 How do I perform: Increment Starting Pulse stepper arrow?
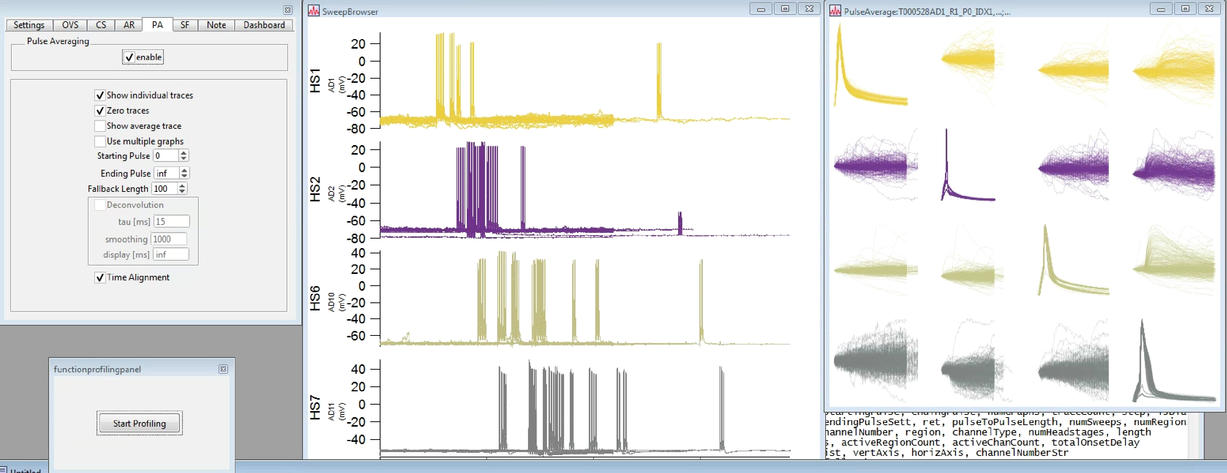pyautogui.click(x=184, y=153)
